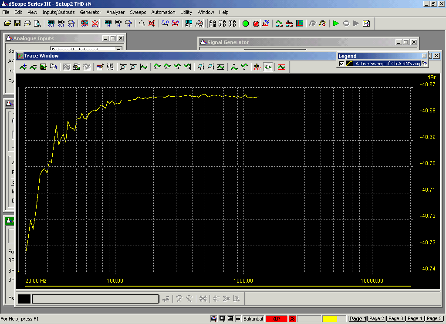The width and height of the screenshot is (446, 324).
Task: Open the FFT sigma spectrum icon
Action: point(266,24)
